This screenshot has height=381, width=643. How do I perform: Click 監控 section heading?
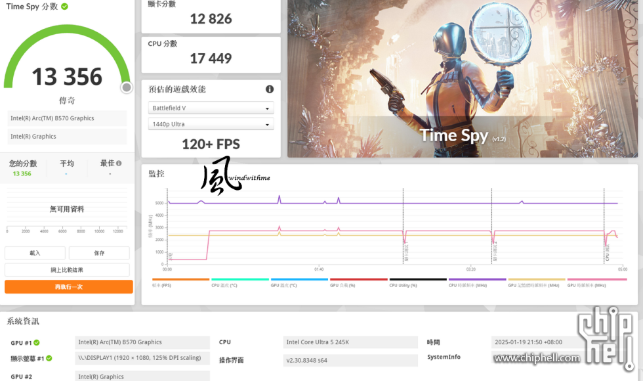click(156, 173)
